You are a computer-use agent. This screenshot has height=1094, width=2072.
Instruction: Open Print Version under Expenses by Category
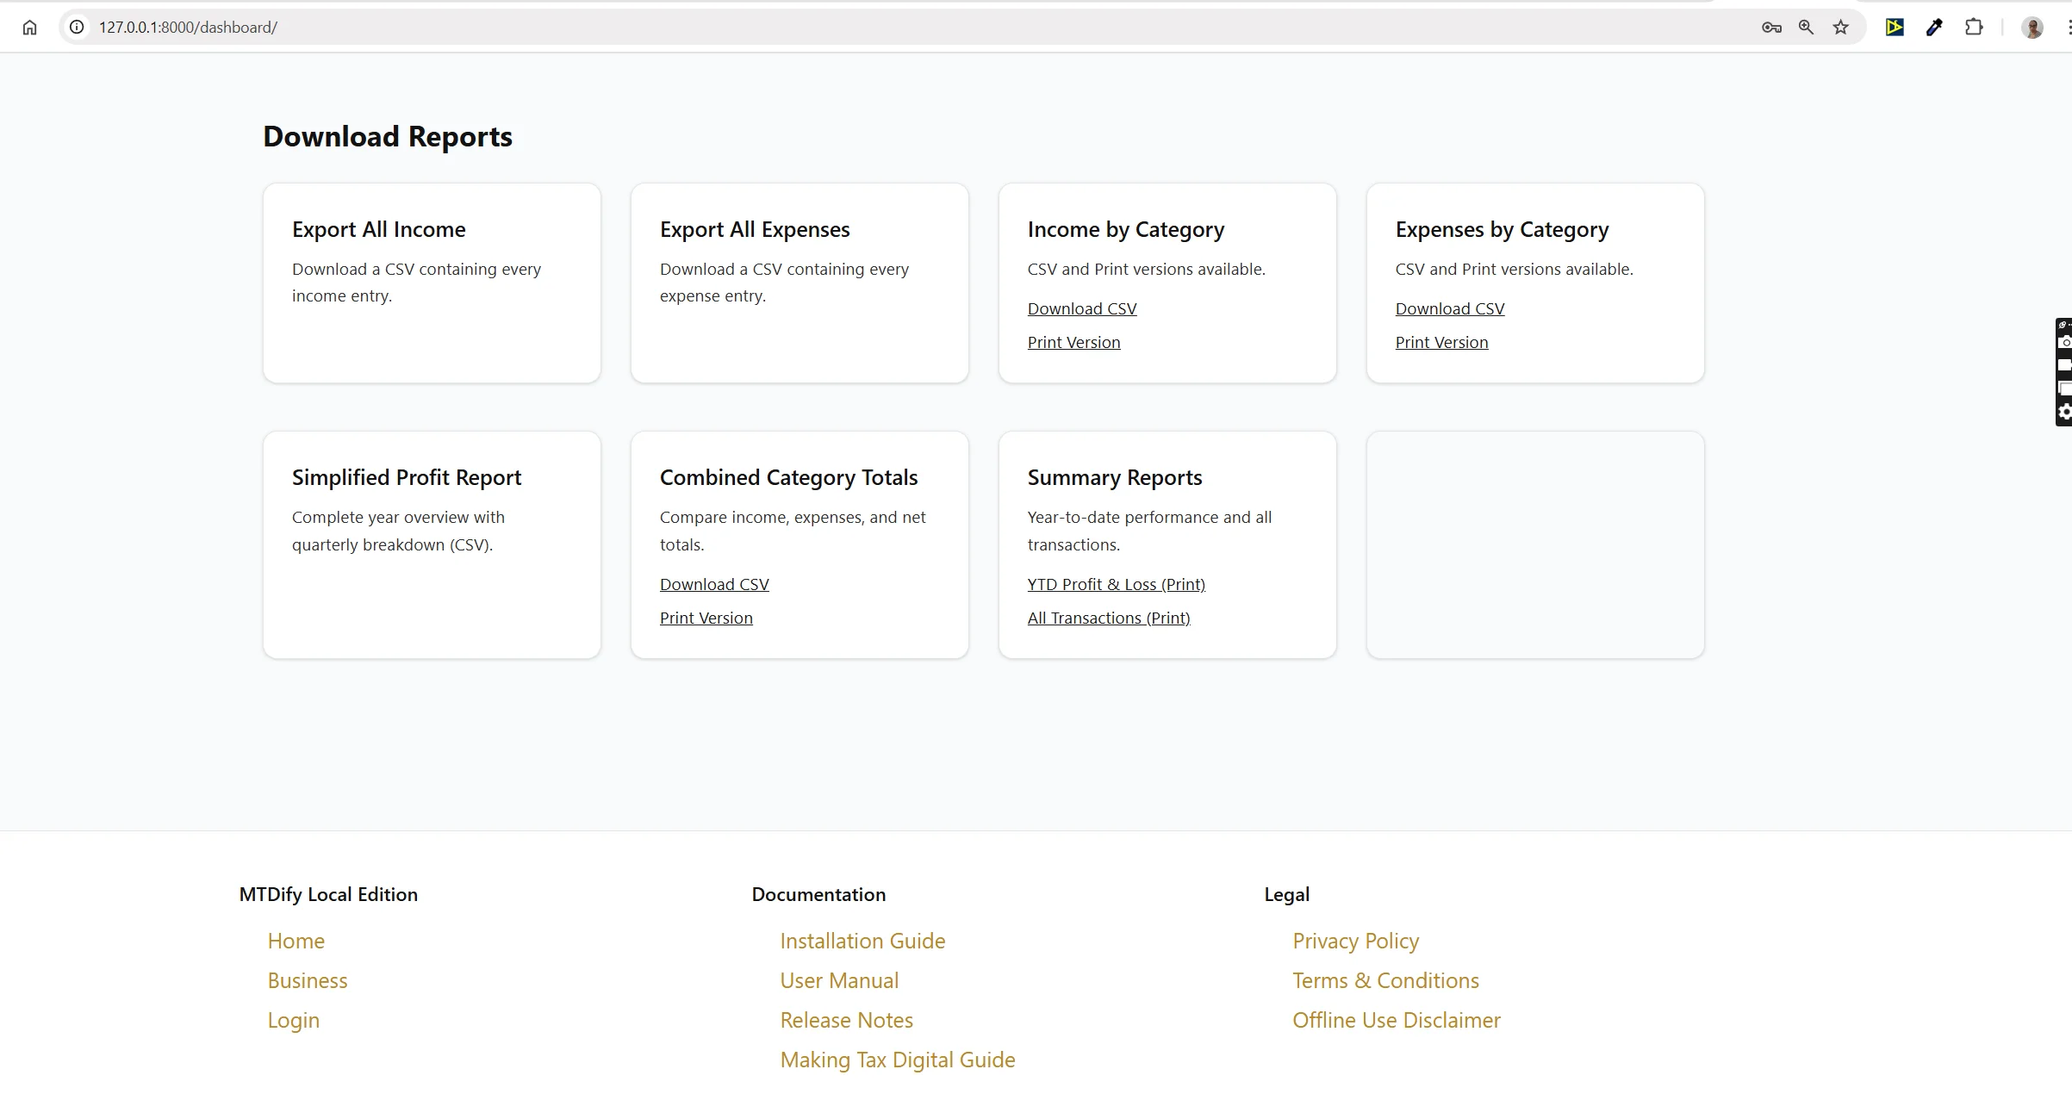pos(1440,342)
